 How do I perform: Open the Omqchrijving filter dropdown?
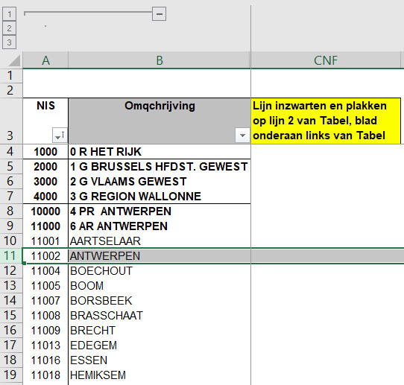click(242, 135)
